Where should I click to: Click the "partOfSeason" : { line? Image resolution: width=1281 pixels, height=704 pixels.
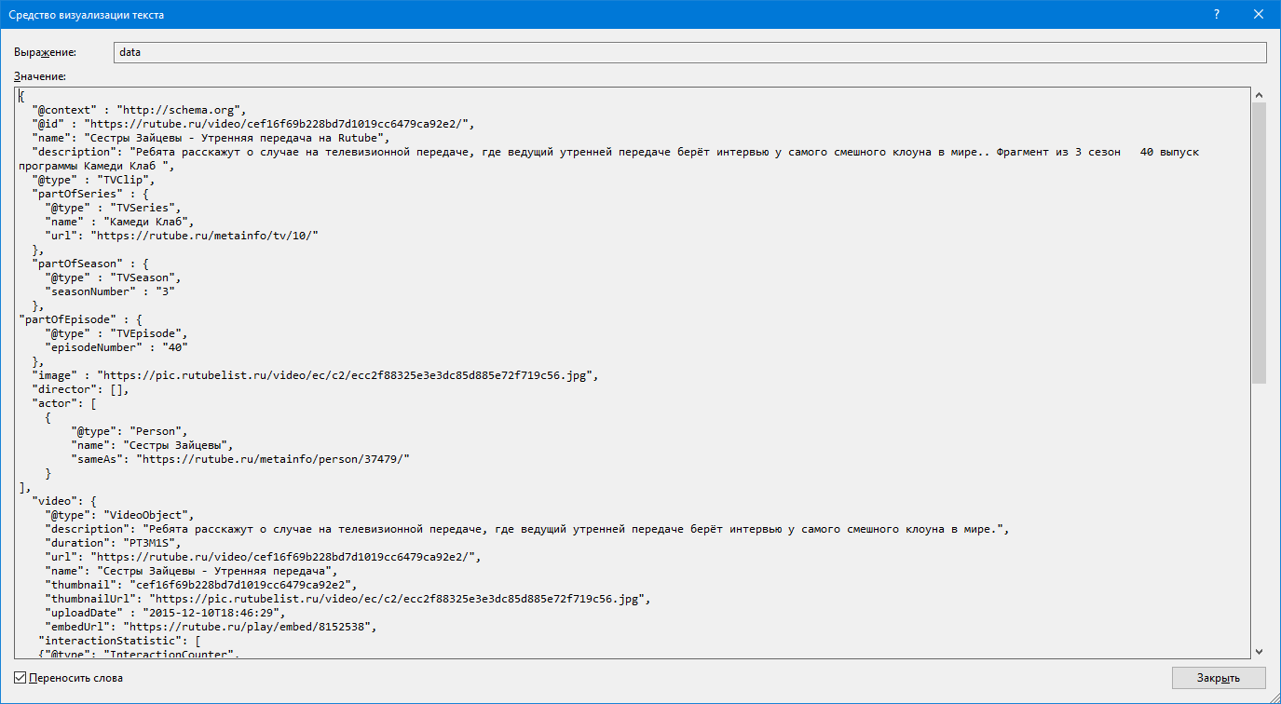click(x=89, y=263)
